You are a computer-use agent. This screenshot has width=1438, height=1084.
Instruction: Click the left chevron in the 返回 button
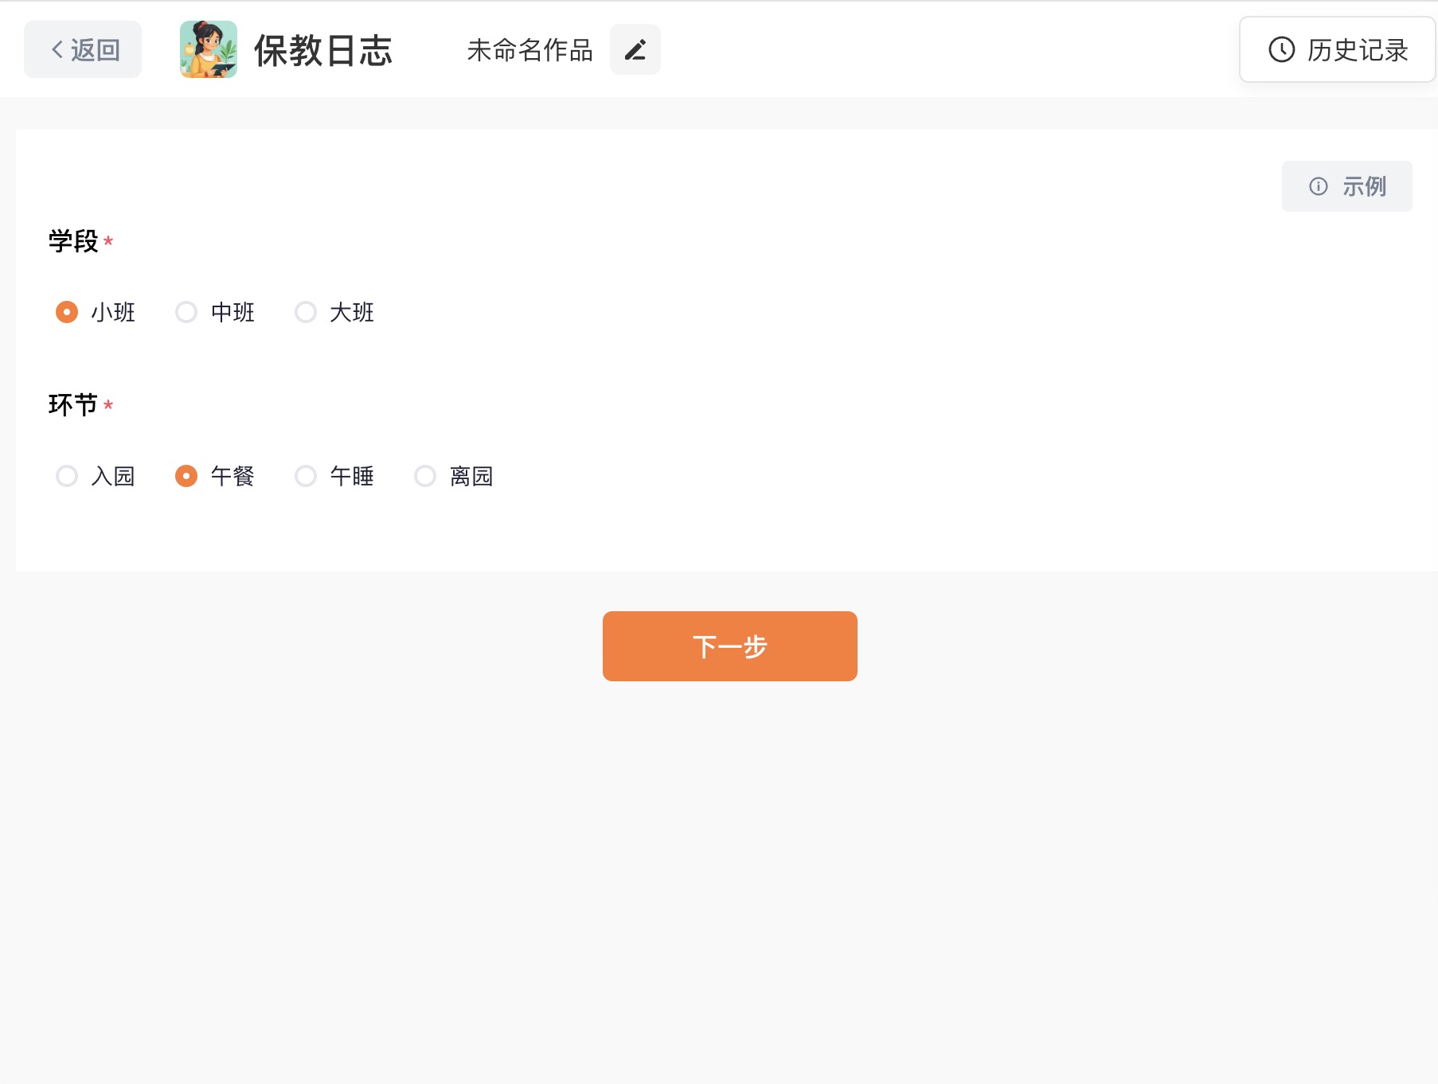click(57, 50)
